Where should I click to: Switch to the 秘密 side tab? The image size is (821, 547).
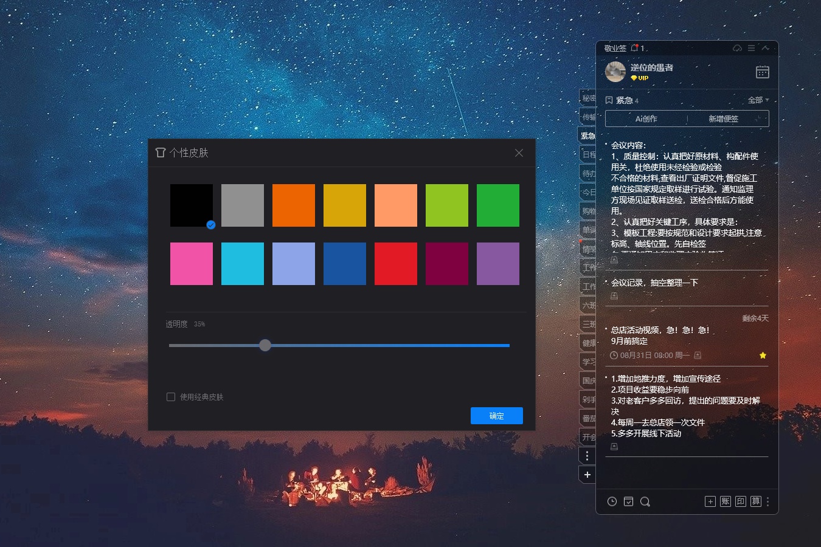click(x=587, y=98)
